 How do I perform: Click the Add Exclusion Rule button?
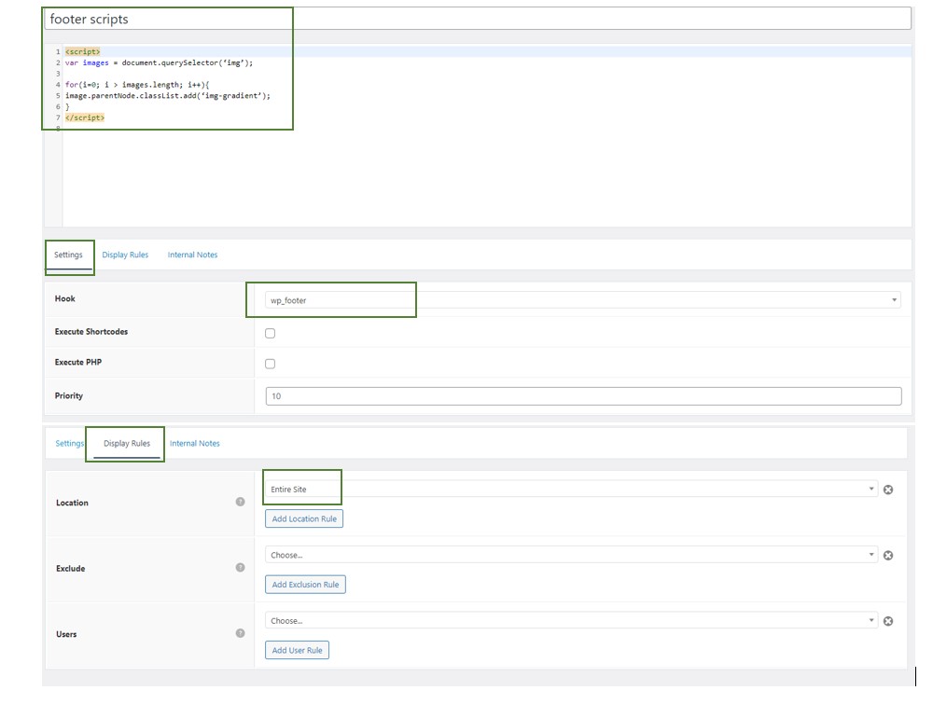(306, 585)
